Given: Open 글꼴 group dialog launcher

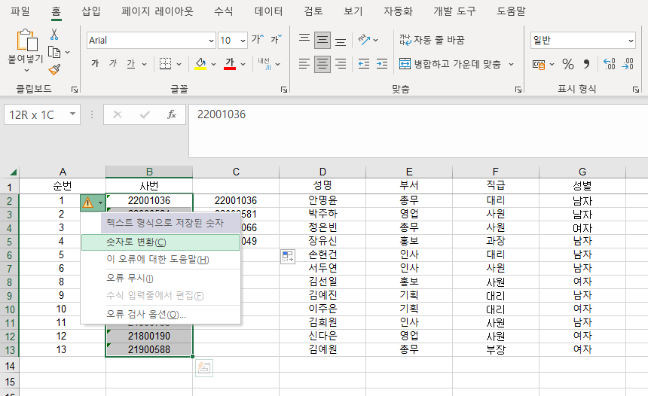Looking at the screenshot, I should tap(284, 89).
